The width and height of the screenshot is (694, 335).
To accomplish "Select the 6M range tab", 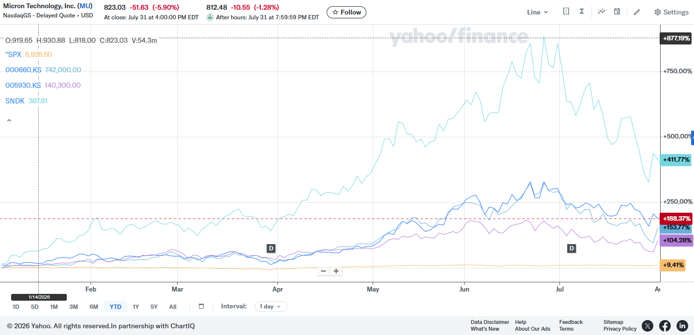I will [x=94, y=306].
